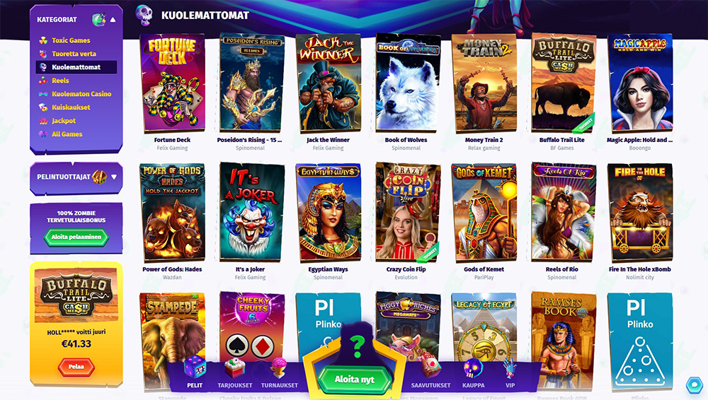Click the Kuolemattomat skull header icon
Viewport: 708px width, 400px height.
[x=144, y=16]
